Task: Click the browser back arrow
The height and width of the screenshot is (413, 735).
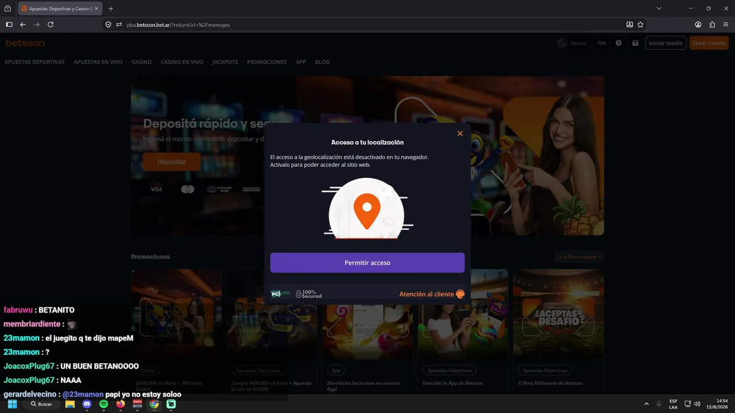Action: tap(23, 25)
